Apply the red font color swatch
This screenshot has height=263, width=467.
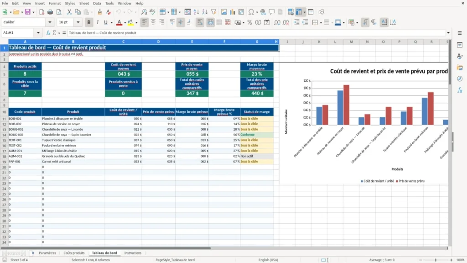tap(119, 23)
